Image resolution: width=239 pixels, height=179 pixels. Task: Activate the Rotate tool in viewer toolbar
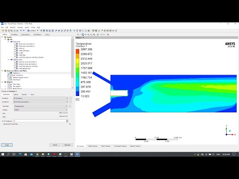(x=83, y=35)
